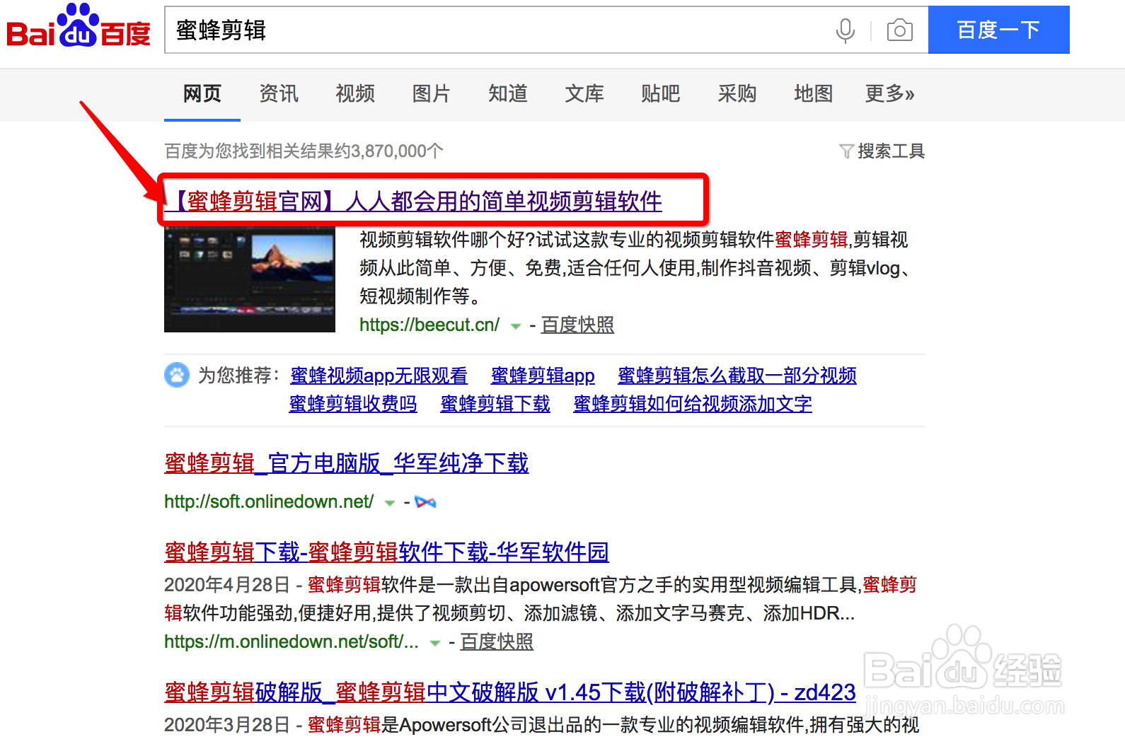Open suggestion 蜜蜂剪辑下载
The width and height of the screenshot is (1125, 744).
495,404
